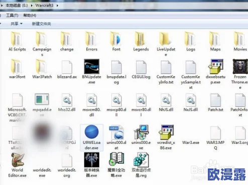Select worldedit.org file
Viewport: 248px width, 185px height.
coord(67,165)
